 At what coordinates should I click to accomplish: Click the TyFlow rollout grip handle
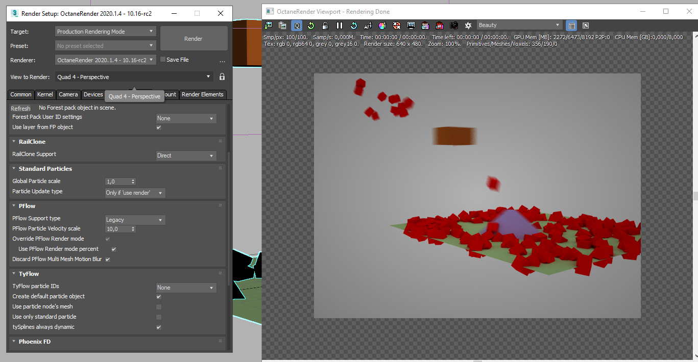220,274
